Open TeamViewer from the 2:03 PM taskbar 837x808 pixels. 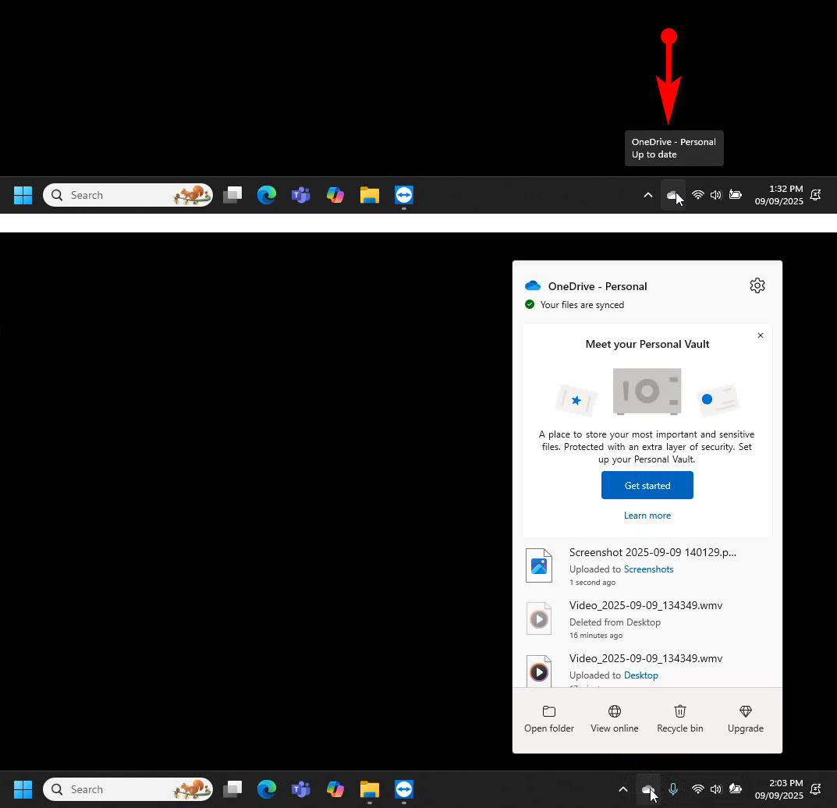pos(403,789)
